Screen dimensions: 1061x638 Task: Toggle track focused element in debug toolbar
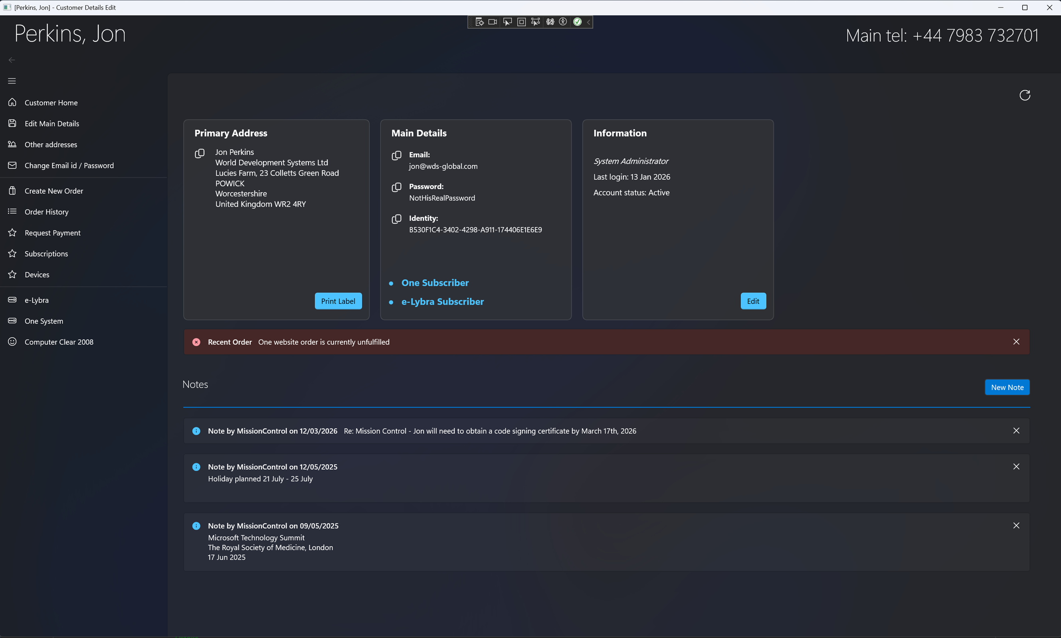pos(535,22)
